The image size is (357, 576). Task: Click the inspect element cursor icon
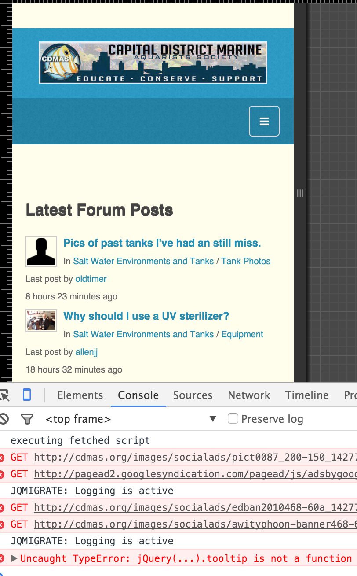coord(4,395)
